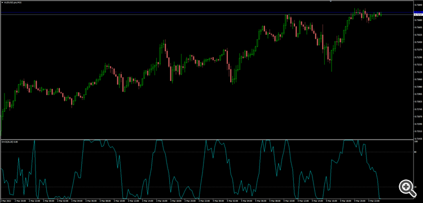Viewport: 423px width, 203px height.
Task: Click the 0.73450 price axis label
Action: (418, 42)
